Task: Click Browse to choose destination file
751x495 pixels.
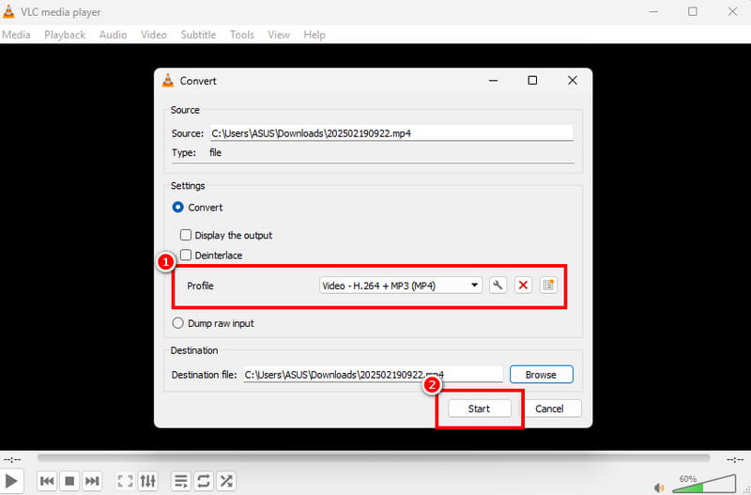Action: tap(541, 375)
